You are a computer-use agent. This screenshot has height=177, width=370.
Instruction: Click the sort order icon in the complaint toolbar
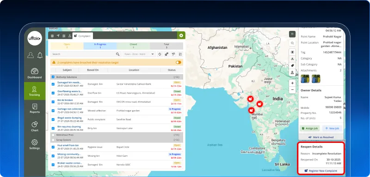pyautogui.click(x=180, y=54)
